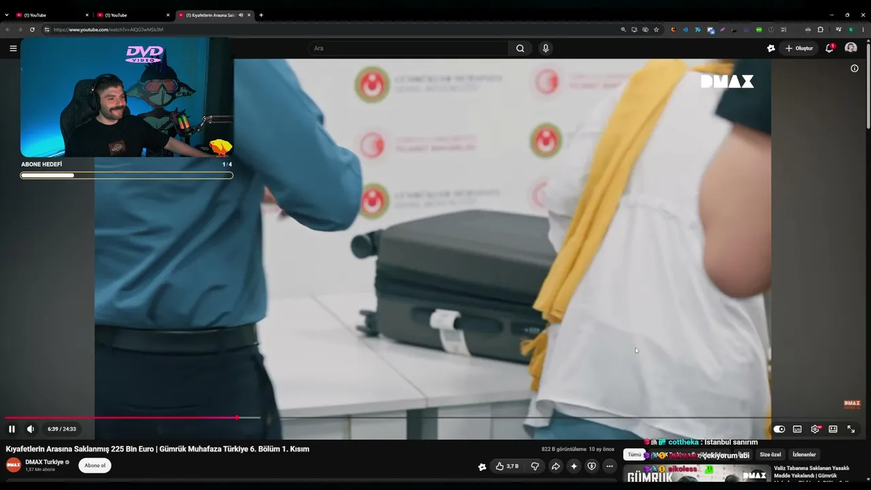
Task: Share the video
Action: coord(555,466)
